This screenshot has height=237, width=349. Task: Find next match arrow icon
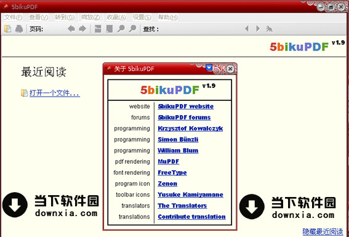258,29
